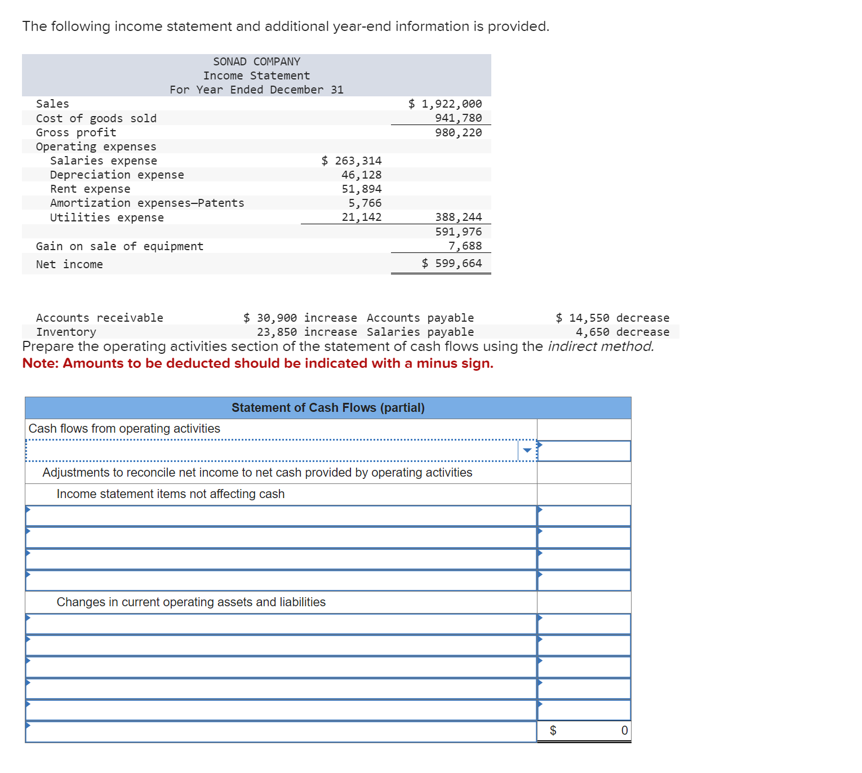Click 'Income statement items not affecting cash' label

(x=171, y=494)
